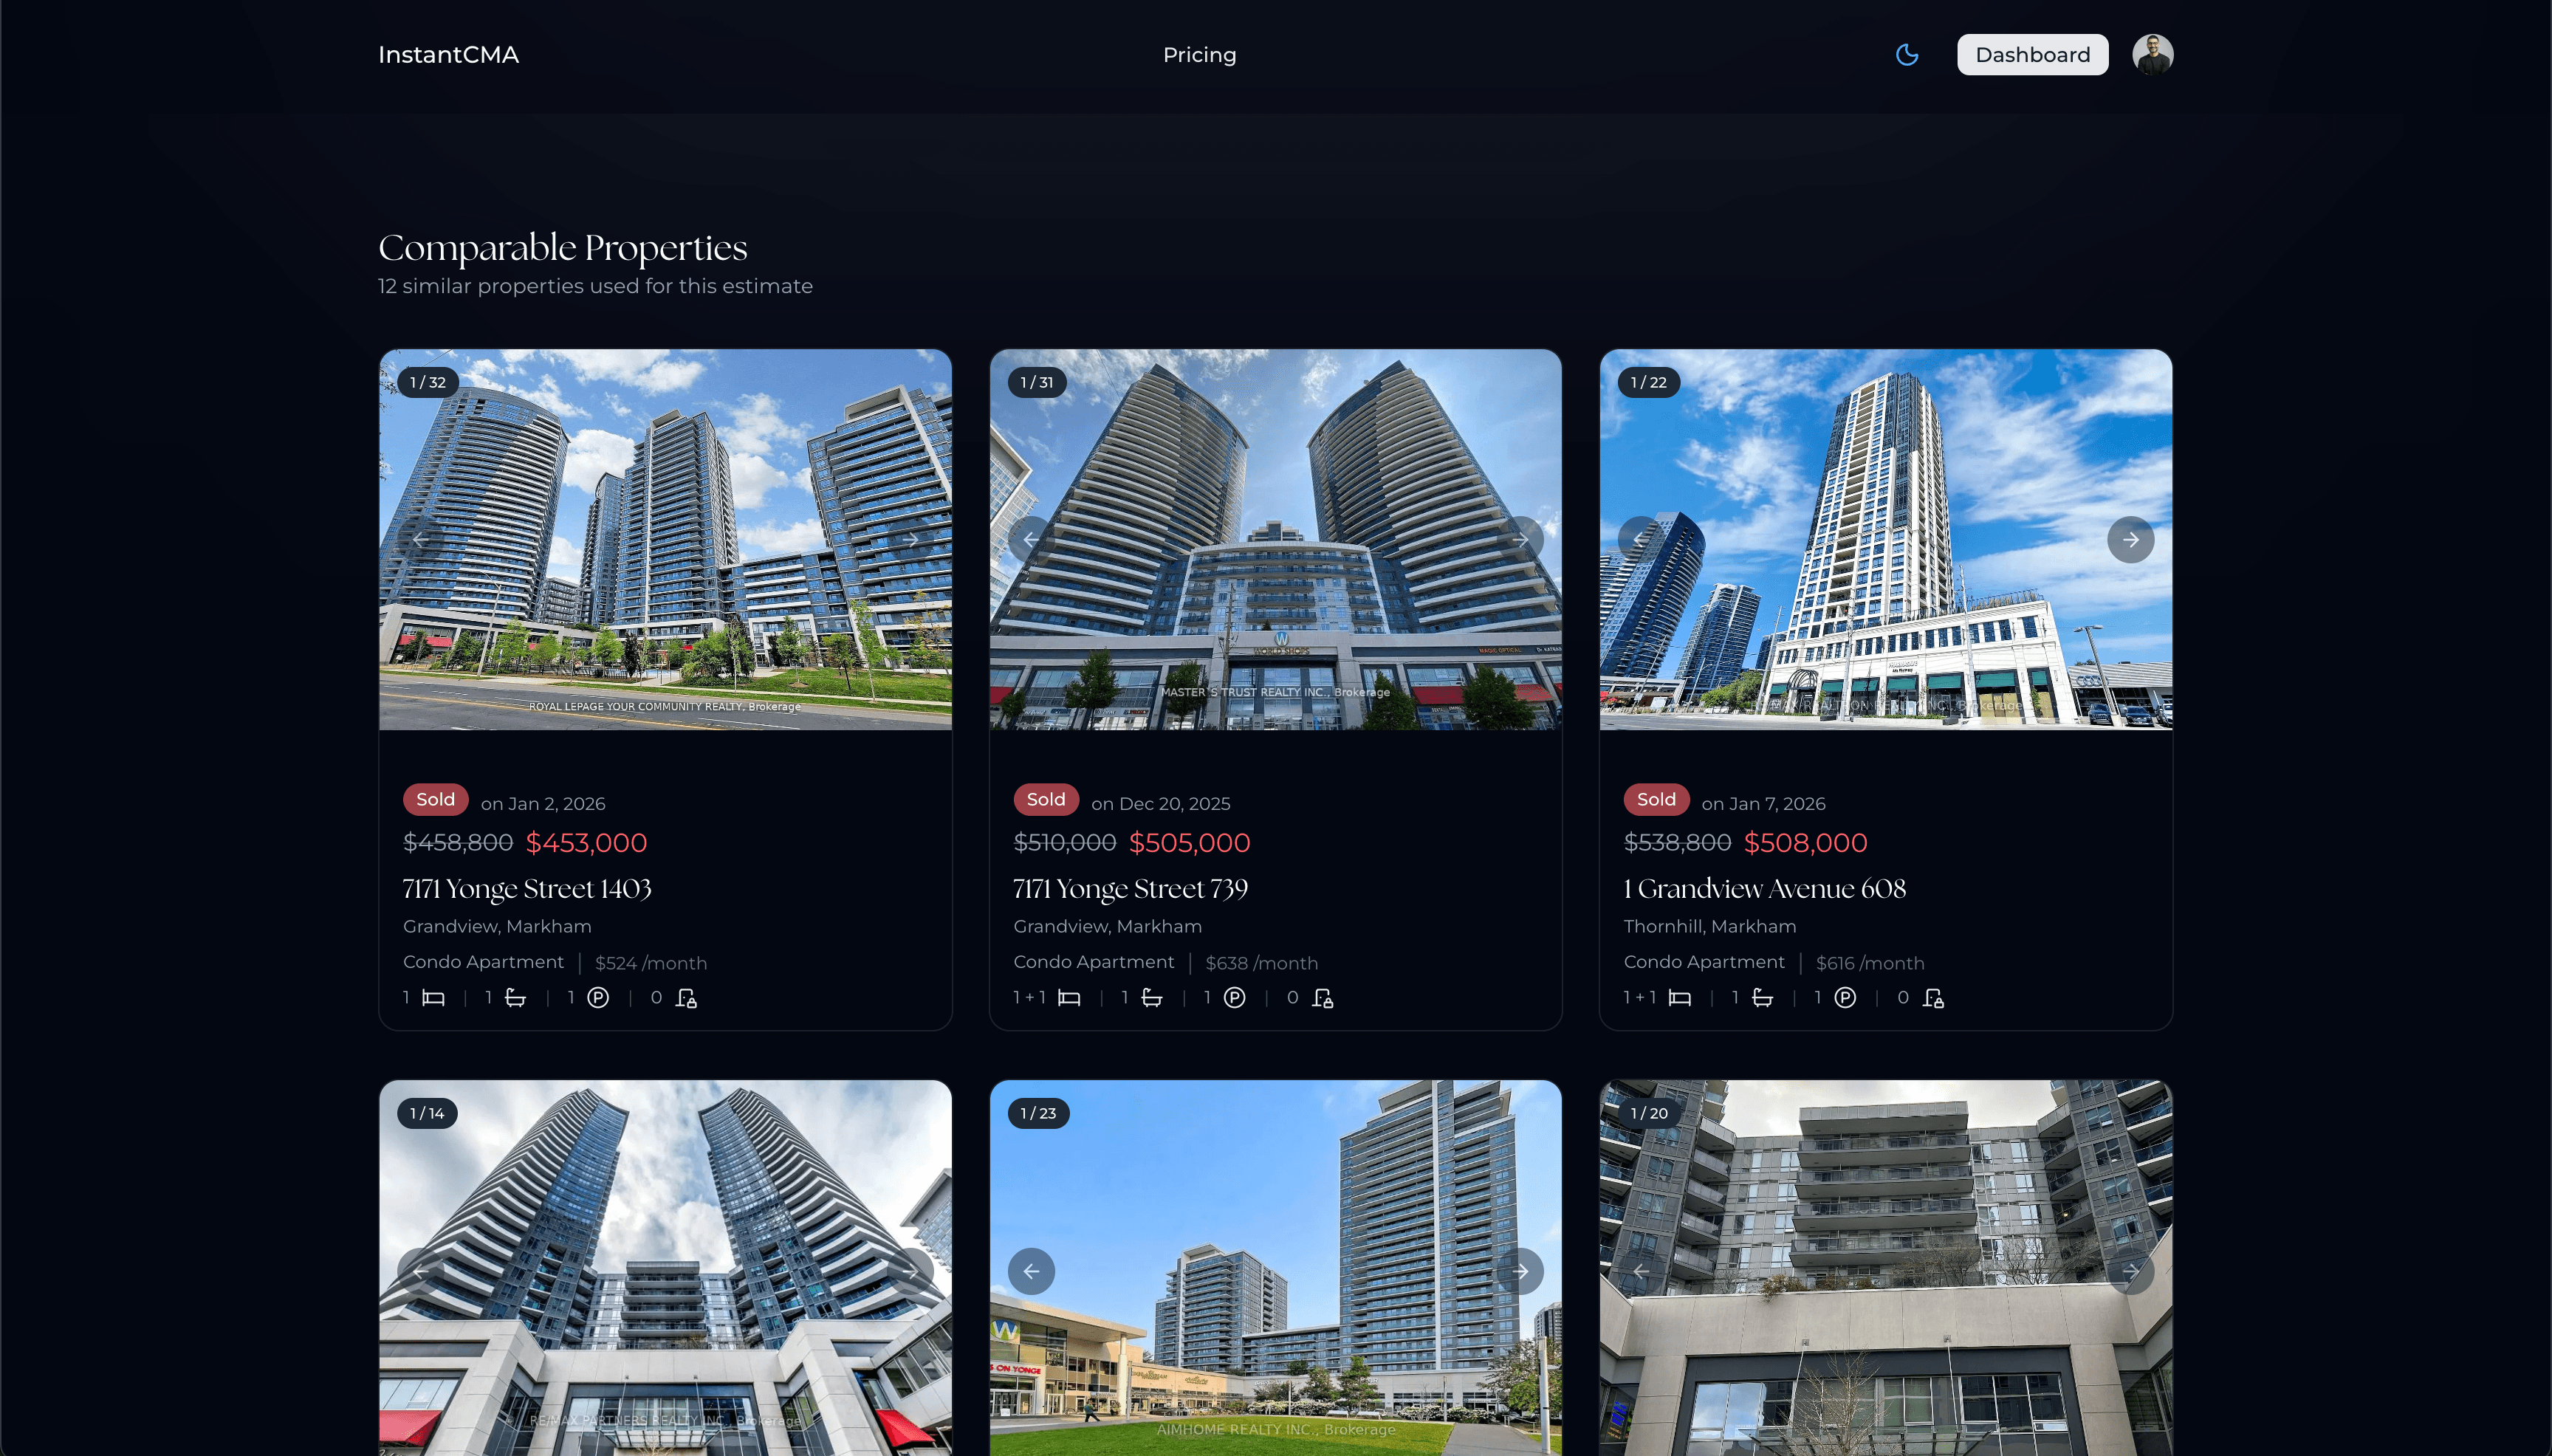Click the locker icon on the 7171 Yonge Street 1403 card
The image size is (2552, 1456).
click(686, 997)
